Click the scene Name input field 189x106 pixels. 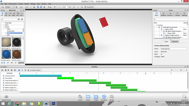[x=174, y=49]
